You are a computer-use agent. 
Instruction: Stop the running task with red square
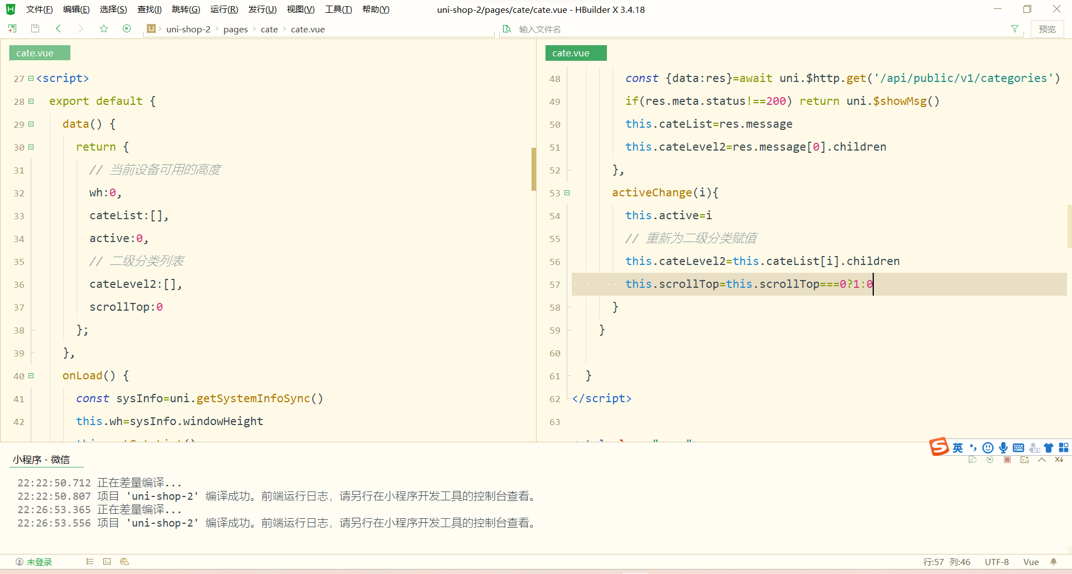1007,460
